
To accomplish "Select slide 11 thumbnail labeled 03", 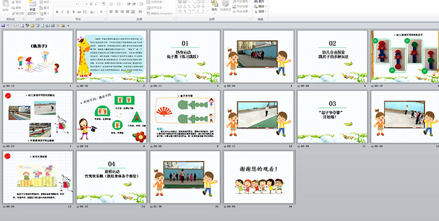I will tap(332, 117).
